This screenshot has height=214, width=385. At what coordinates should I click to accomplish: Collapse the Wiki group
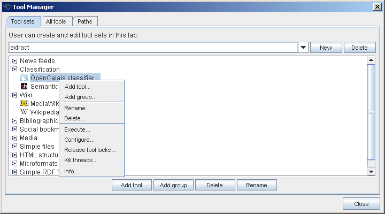tap(14, 95)
